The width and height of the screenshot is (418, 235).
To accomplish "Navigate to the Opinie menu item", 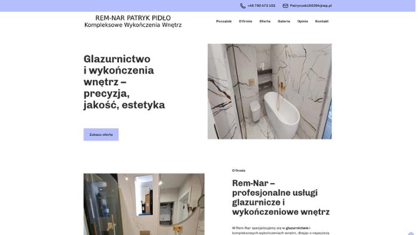I will click(303, 21).
